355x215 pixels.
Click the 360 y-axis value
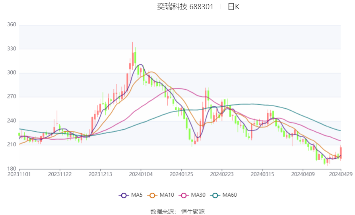click(12, 24)
